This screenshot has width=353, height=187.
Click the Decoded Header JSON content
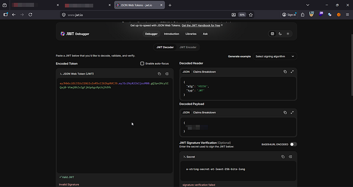click(238, 88)
